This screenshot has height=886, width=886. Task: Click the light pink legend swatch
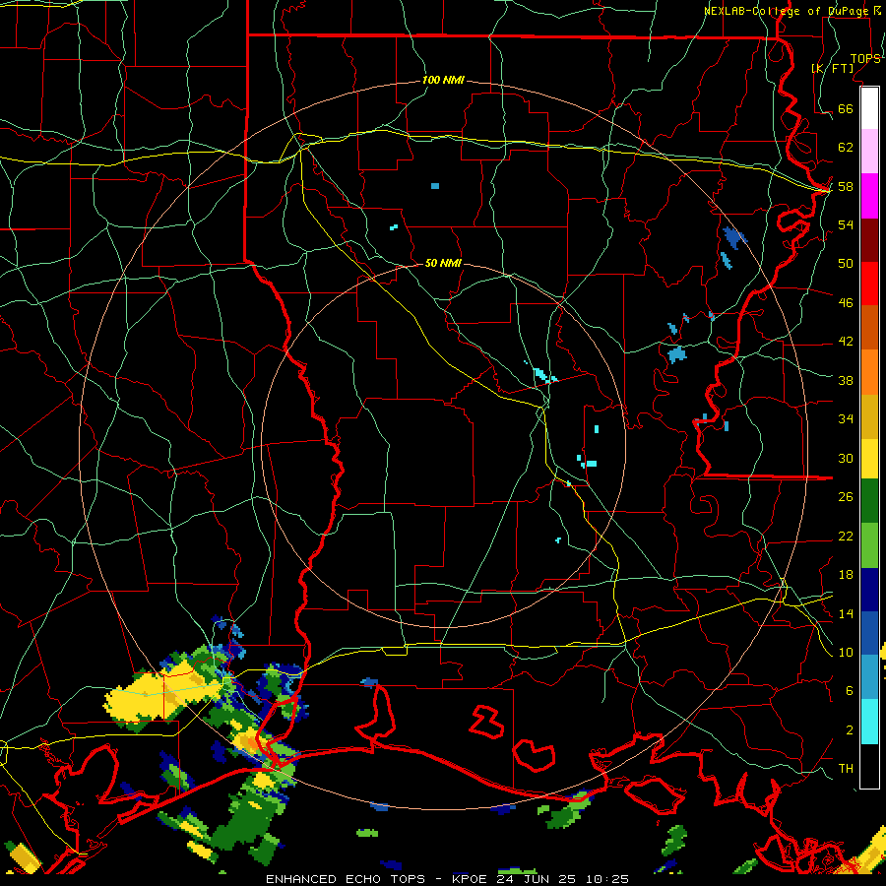[869, 152]
